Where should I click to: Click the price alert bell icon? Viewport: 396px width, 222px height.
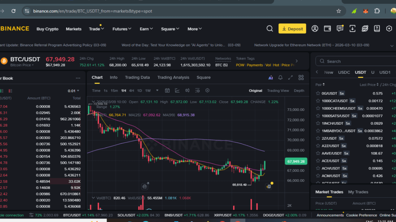click(x=280, y=78)
